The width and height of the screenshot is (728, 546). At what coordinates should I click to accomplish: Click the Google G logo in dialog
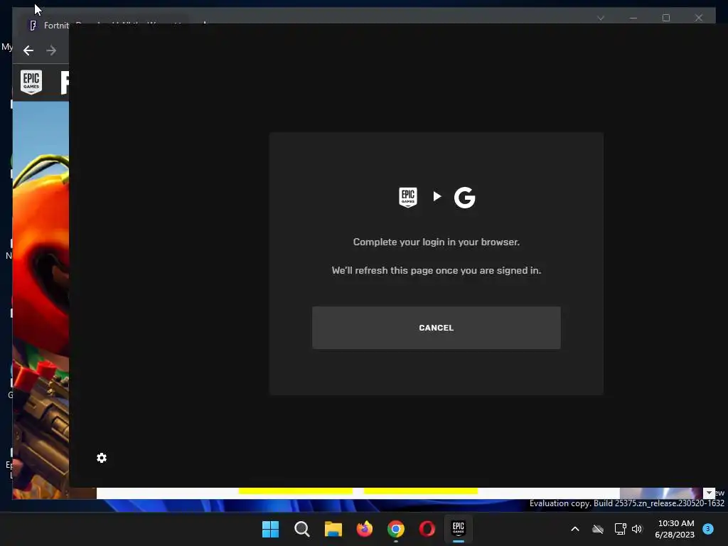coord(465,198)
